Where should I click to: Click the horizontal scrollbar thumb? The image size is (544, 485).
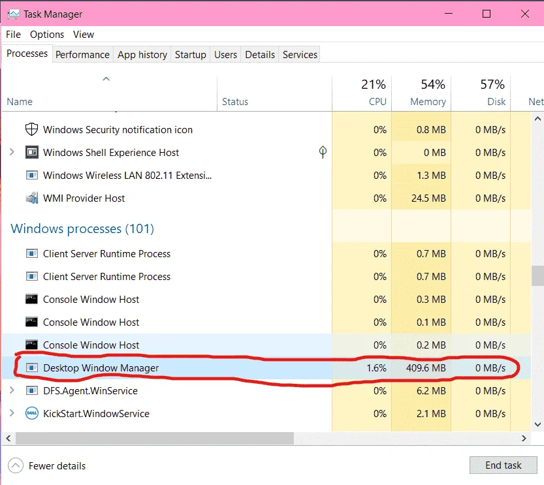[x=155, y=438]
